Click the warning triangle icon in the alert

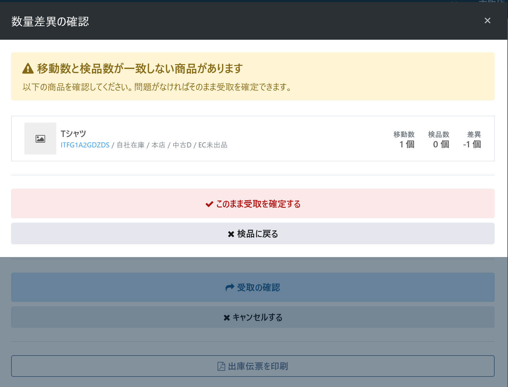(28, 68)
